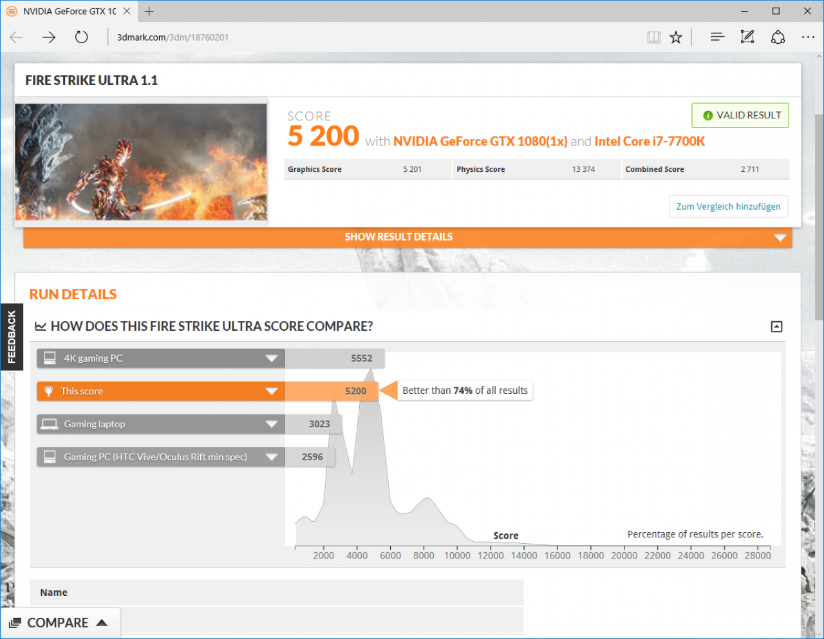Open the FEEDBACK side tab

point(12,337)
